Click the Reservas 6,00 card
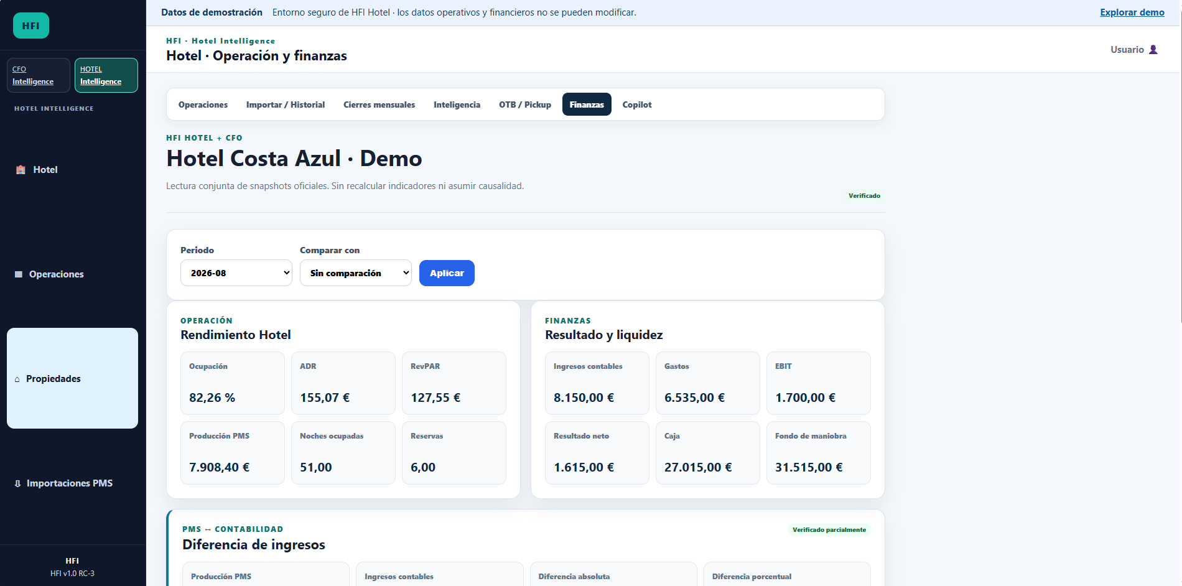Image resolution: width=1182 pixels, height=586 pixels. coord(454,453)
